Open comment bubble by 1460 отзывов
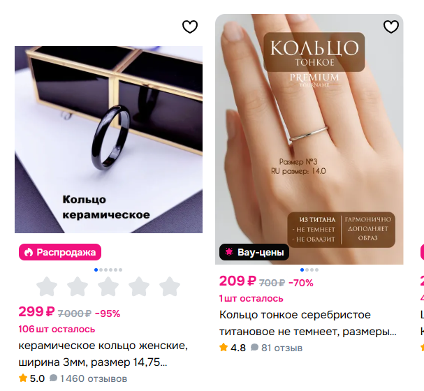 coord(54,378)
